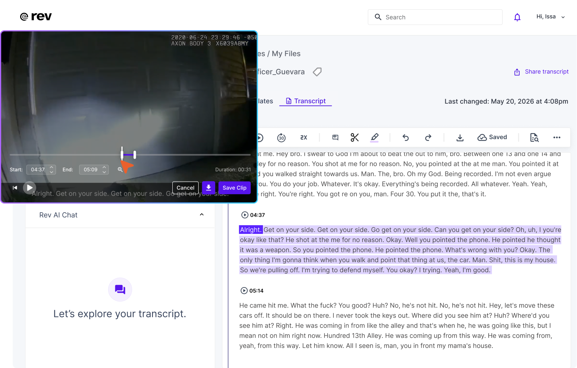Open the Hi, Issa account menu
The height and width of the screenshot is (368, 577).
(x=551, y=17)
